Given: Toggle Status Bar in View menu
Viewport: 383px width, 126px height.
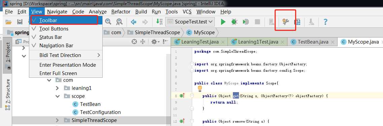Looking at the screenshot, I should [66, 37].
